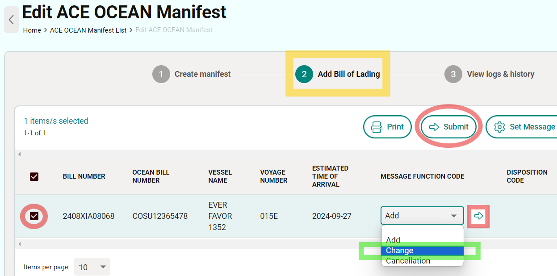Select step 1 Create manifest circle icon
The image size is (557, 276).
[x=161, y=74]
